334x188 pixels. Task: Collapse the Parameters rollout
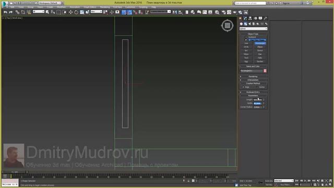tap(253, 96)
